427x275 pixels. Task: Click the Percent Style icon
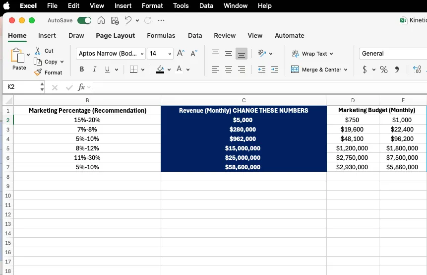click(383, 69)
